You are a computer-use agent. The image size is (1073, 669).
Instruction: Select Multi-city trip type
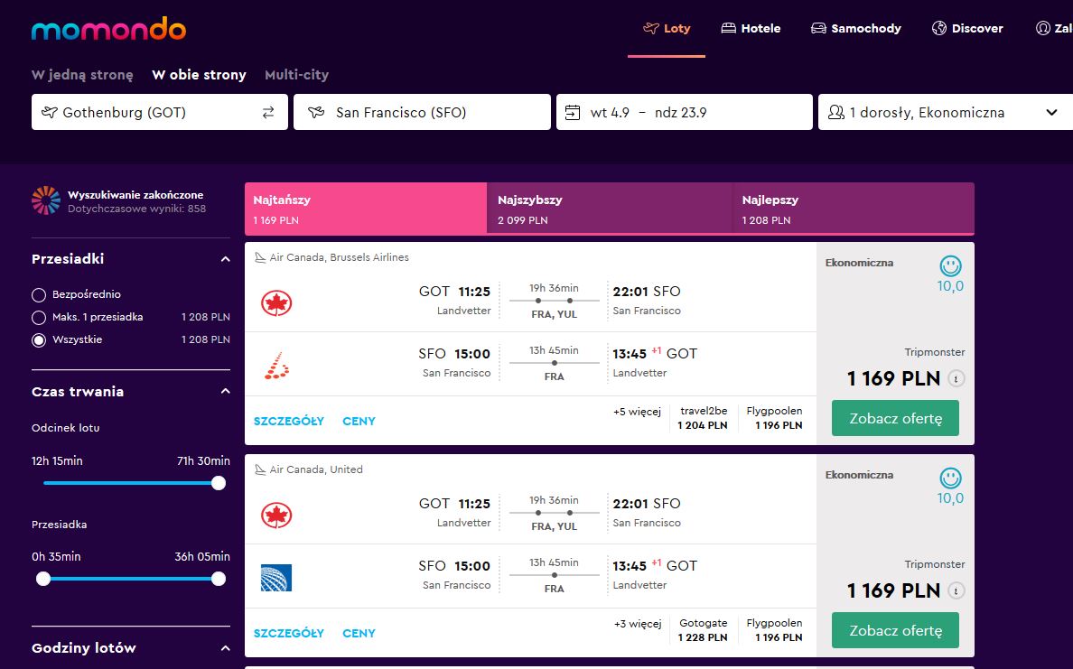(297, 75)
